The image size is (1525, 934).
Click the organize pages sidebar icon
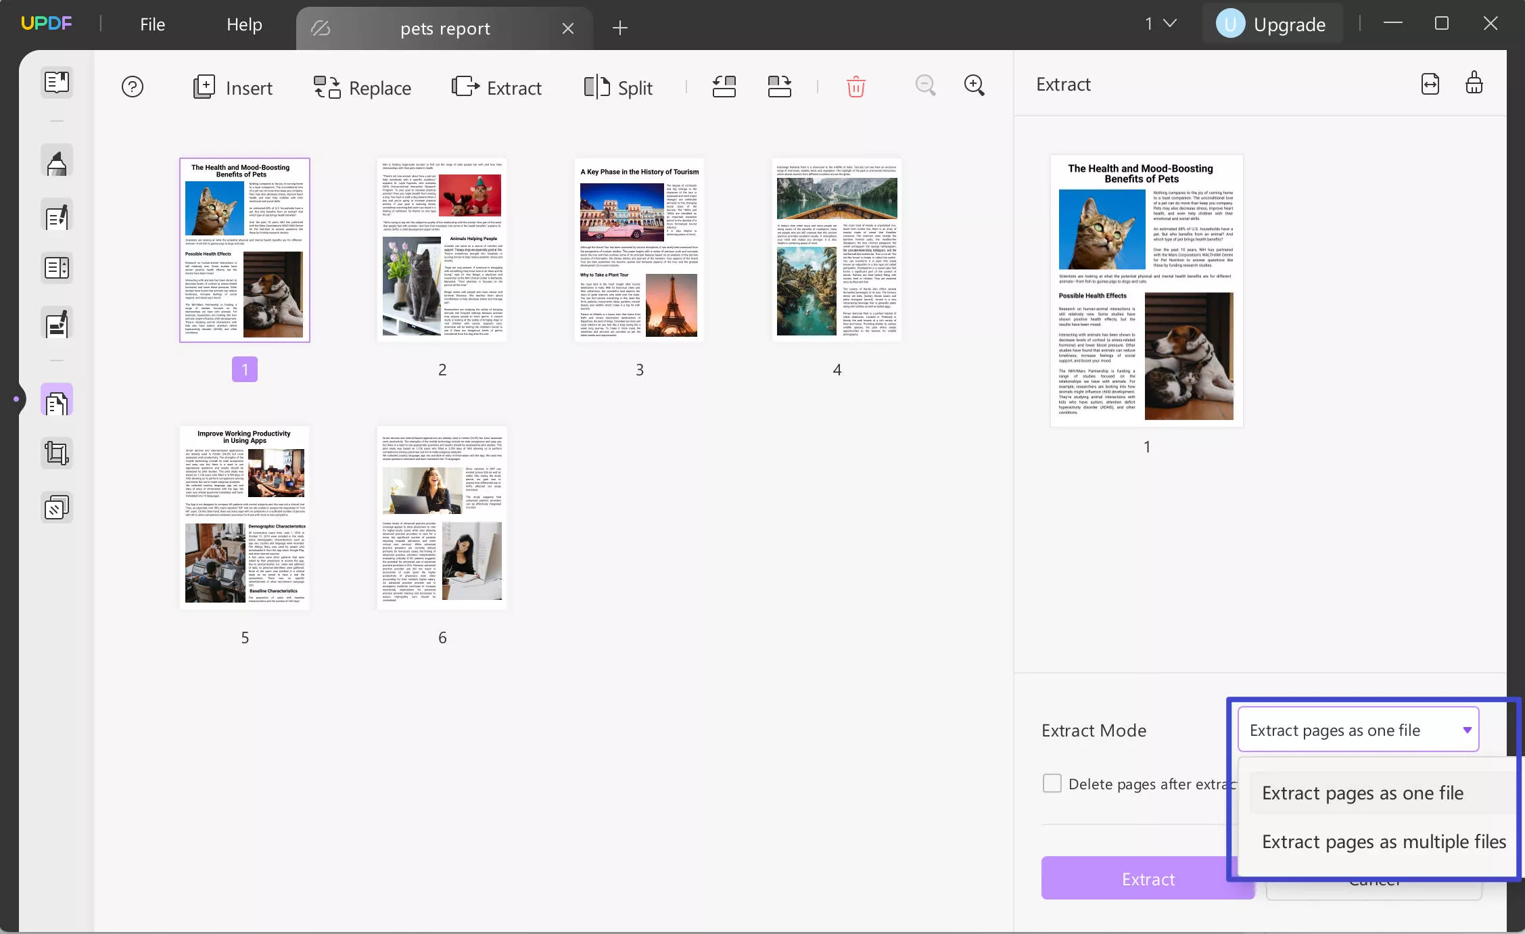pos(57,400)
